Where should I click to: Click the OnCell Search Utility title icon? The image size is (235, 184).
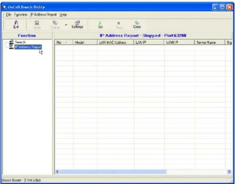[5, 7]
